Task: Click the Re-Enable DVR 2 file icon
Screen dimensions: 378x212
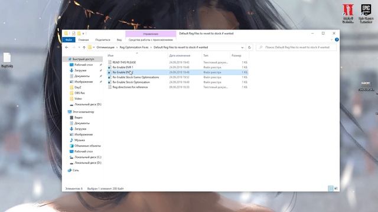Action: click(x=110, y=72)
